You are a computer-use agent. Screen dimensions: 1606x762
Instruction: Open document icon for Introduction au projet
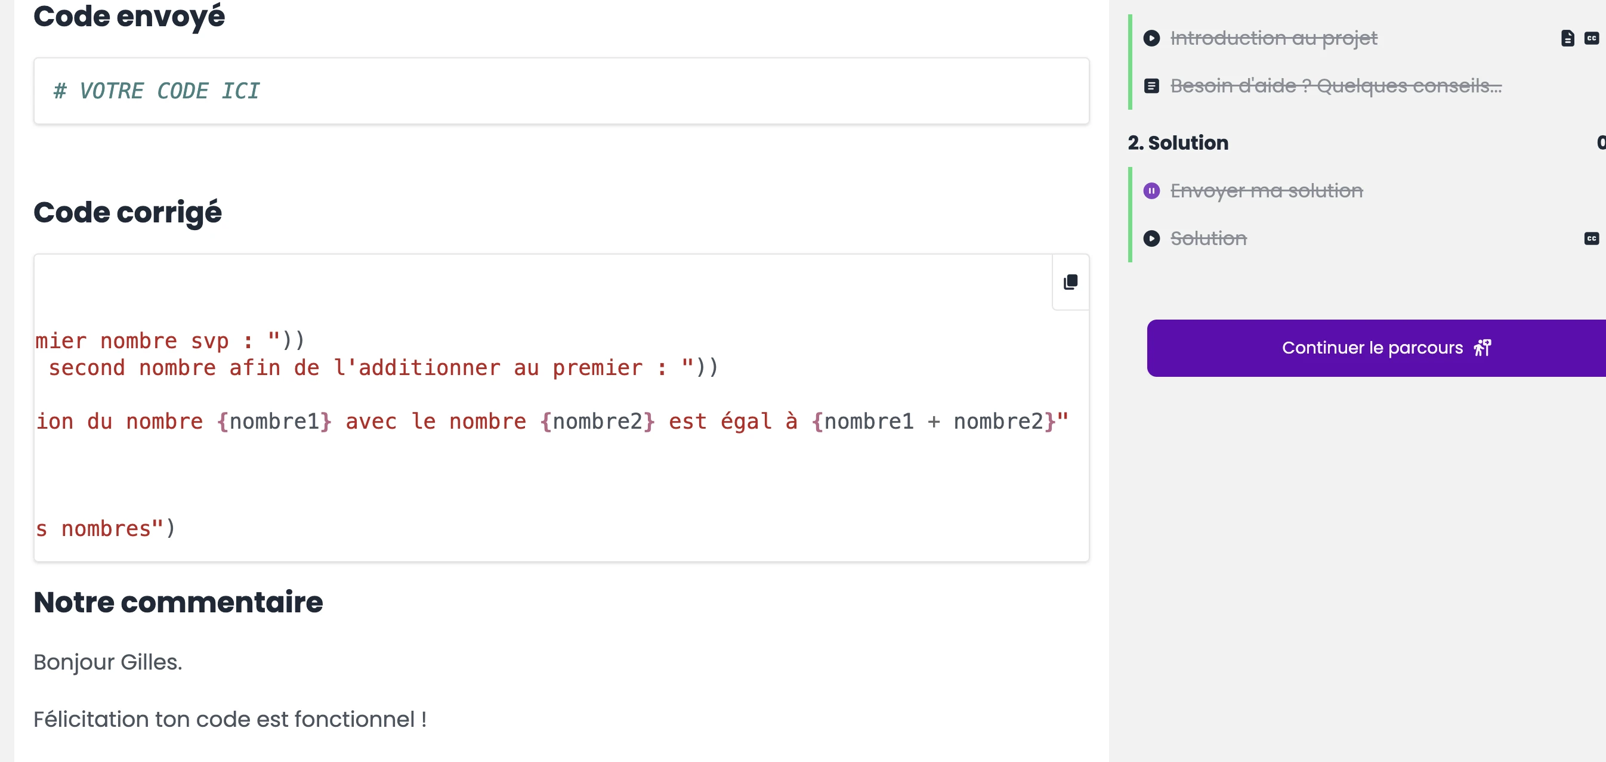(x=1567, y=38)
